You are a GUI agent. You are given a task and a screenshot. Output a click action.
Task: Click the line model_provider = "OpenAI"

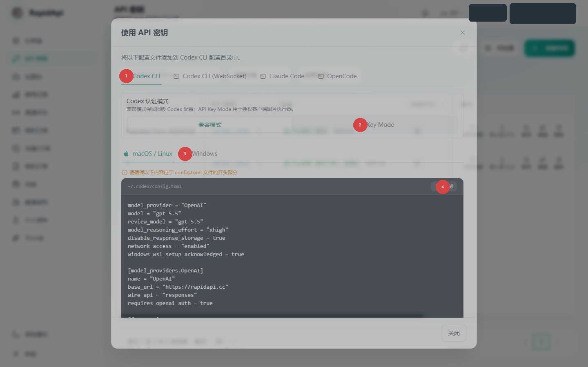coord(167,205)
